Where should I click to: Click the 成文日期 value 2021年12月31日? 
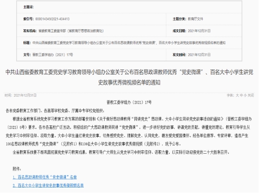tap(199, 31)
